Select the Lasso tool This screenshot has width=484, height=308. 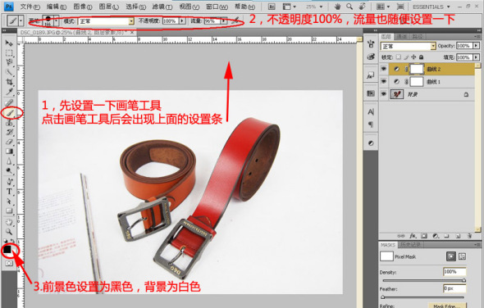click(9, 62)
